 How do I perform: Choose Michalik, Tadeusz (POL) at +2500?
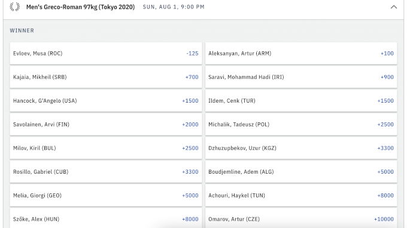click(x=301, y=125)
